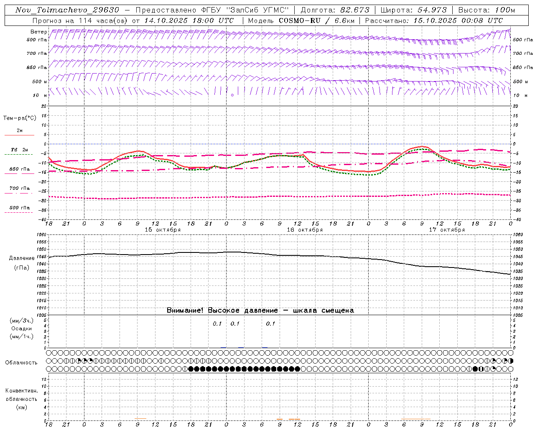Click the 850 гПа temperature legend entry
The height and width of the screenshot is (428, 535).
point(20,169)
